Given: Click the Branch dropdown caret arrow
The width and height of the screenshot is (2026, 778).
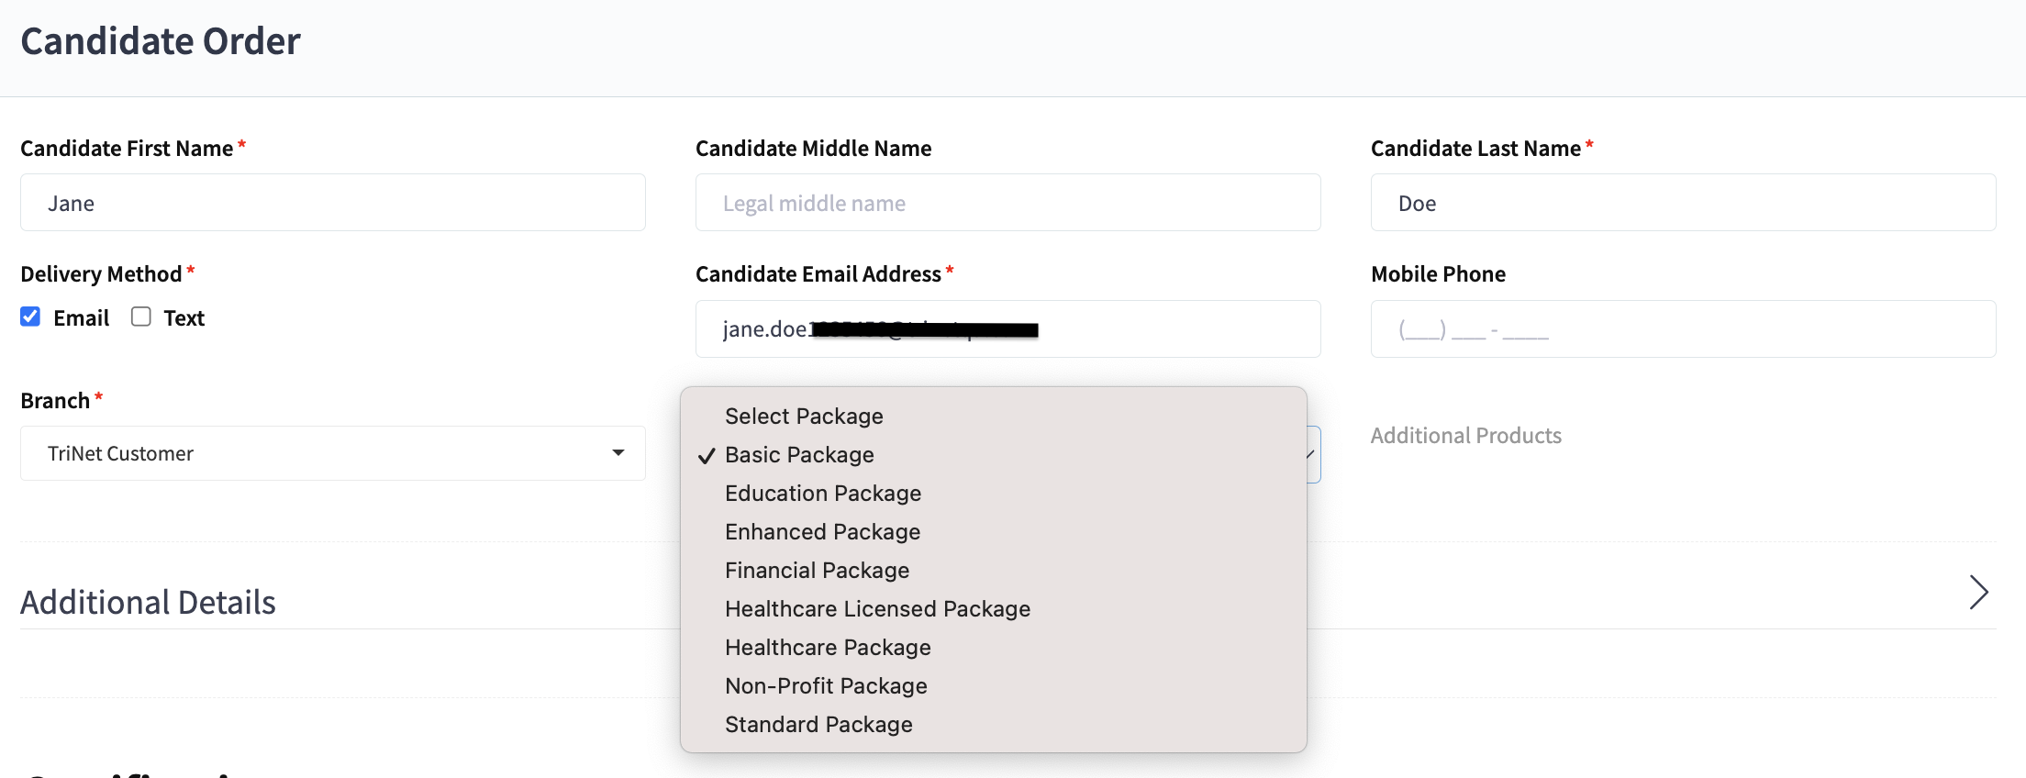Looking at the screenshot, I should click(x=618, y=452).
